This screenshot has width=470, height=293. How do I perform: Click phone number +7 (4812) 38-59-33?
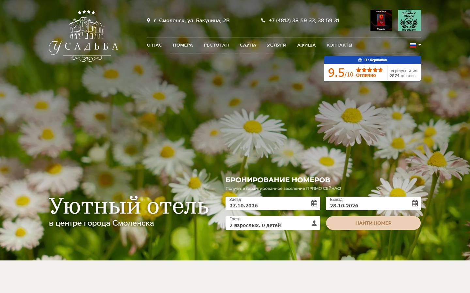292,21
